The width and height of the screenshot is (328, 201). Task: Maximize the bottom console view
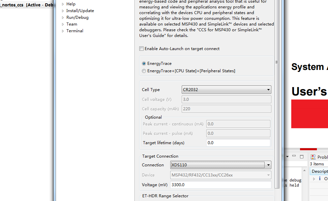[302, 157]
